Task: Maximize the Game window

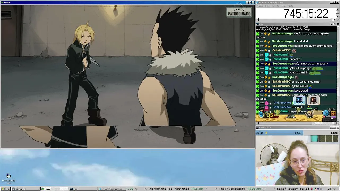Action: click(250, 3)
